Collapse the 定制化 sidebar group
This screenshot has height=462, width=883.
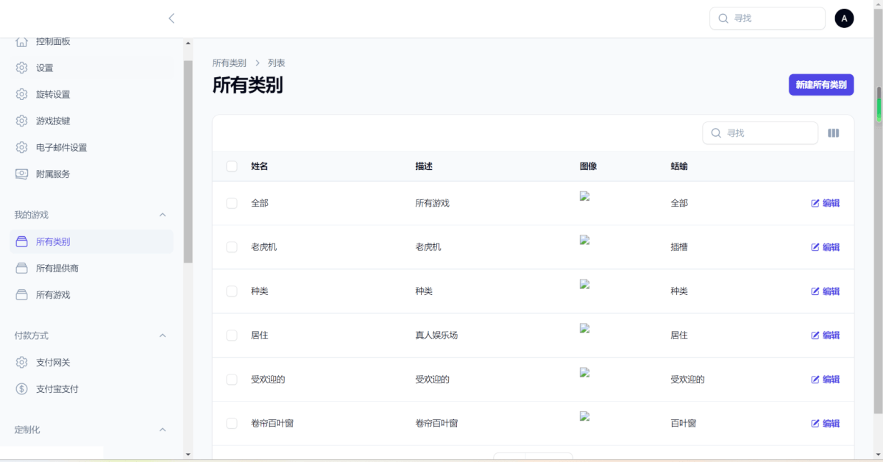point(163,430)
